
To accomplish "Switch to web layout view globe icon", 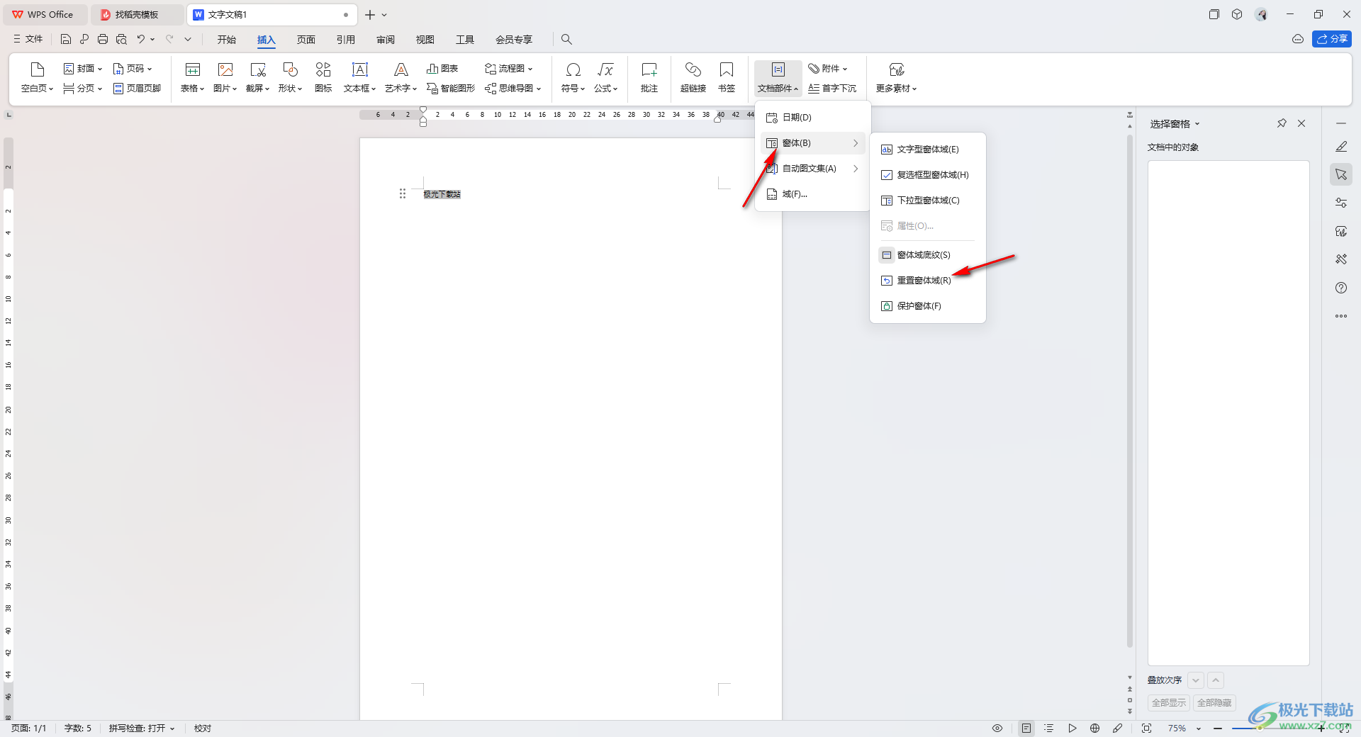I will (1095, 728).
